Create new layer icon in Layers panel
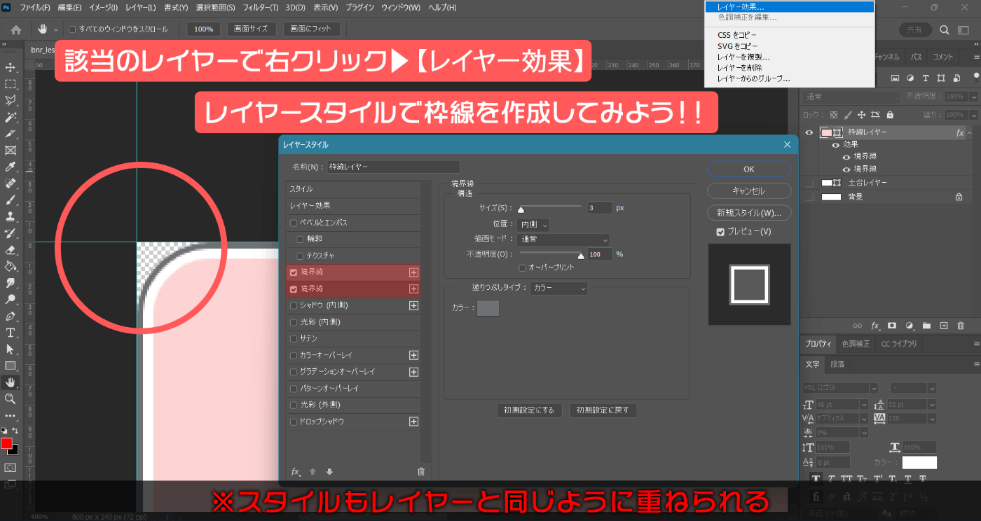The width and height of the screenshot is (981, 521). 944,326
